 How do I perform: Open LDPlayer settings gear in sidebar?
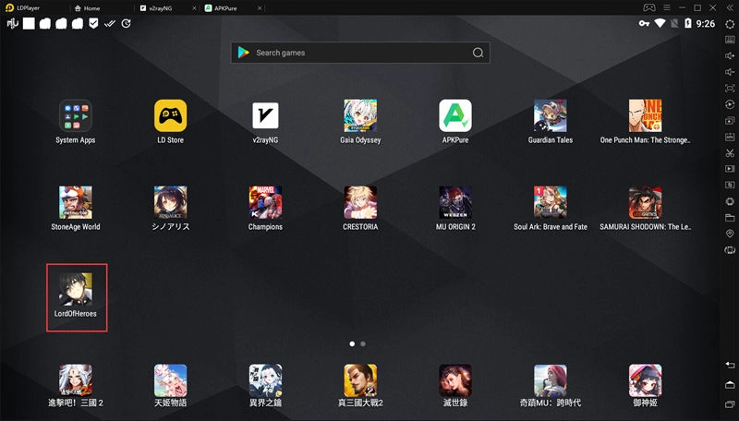coord(730,23)
